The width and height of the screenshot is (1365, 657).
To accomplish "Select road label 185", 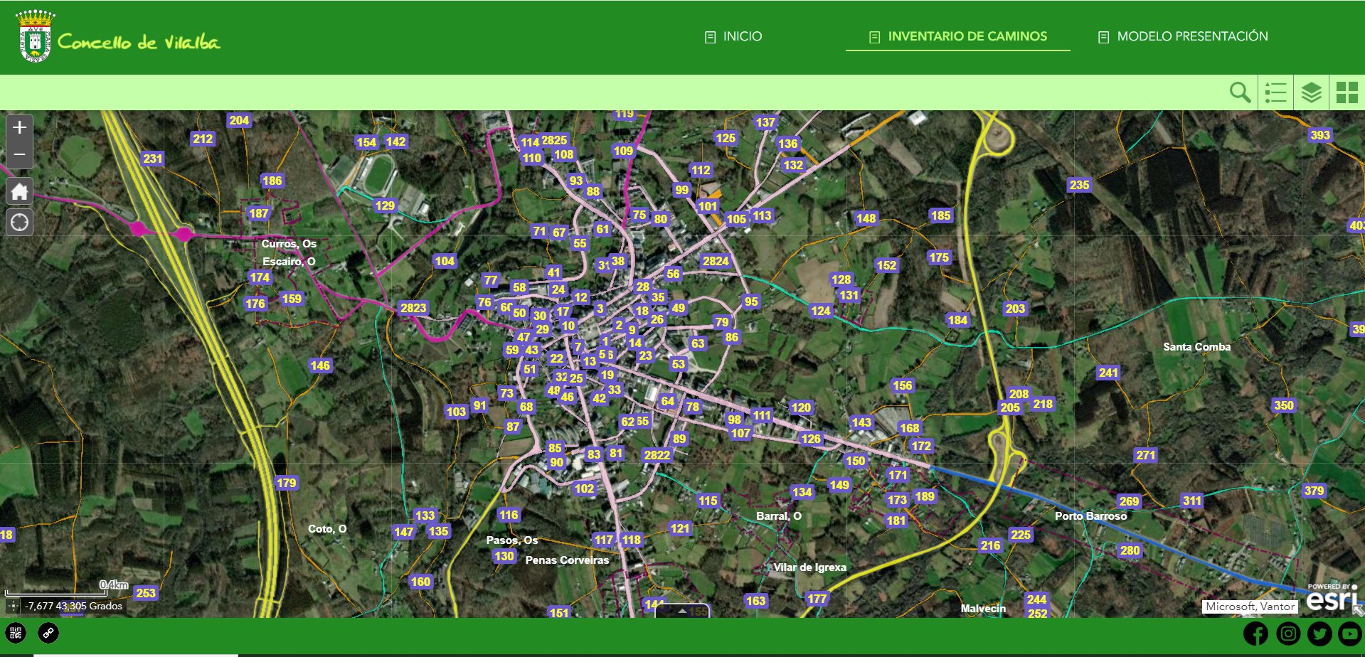I will click(940, 215).
